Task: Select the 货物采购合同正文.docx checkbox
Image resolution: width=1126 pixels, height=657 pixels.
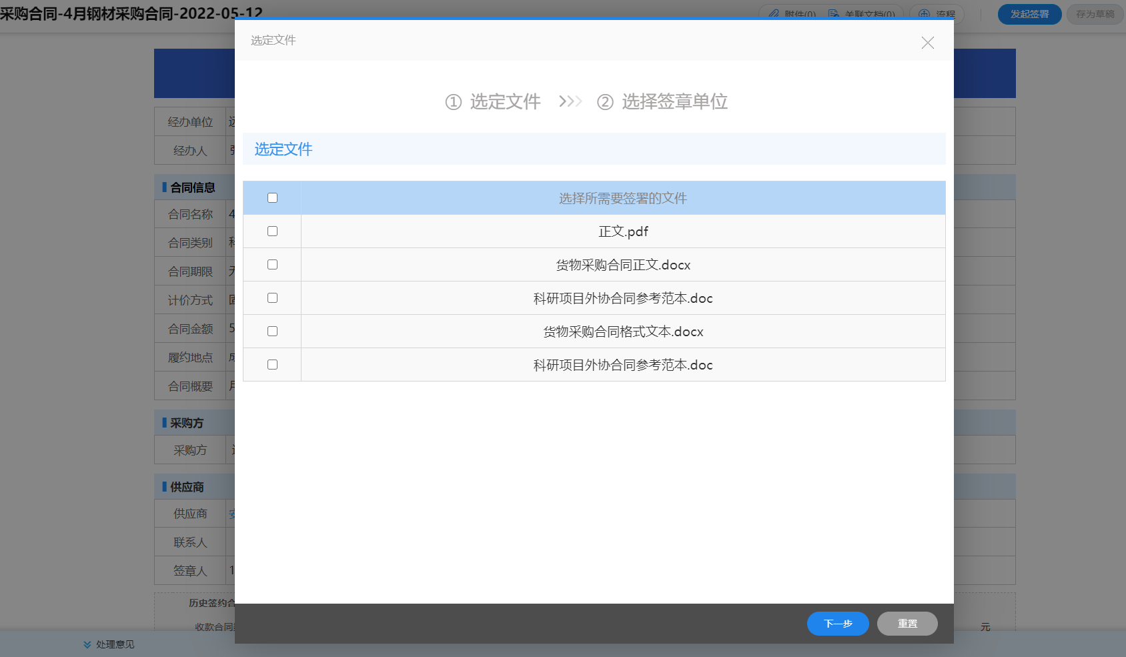Action: pos(272,264)
